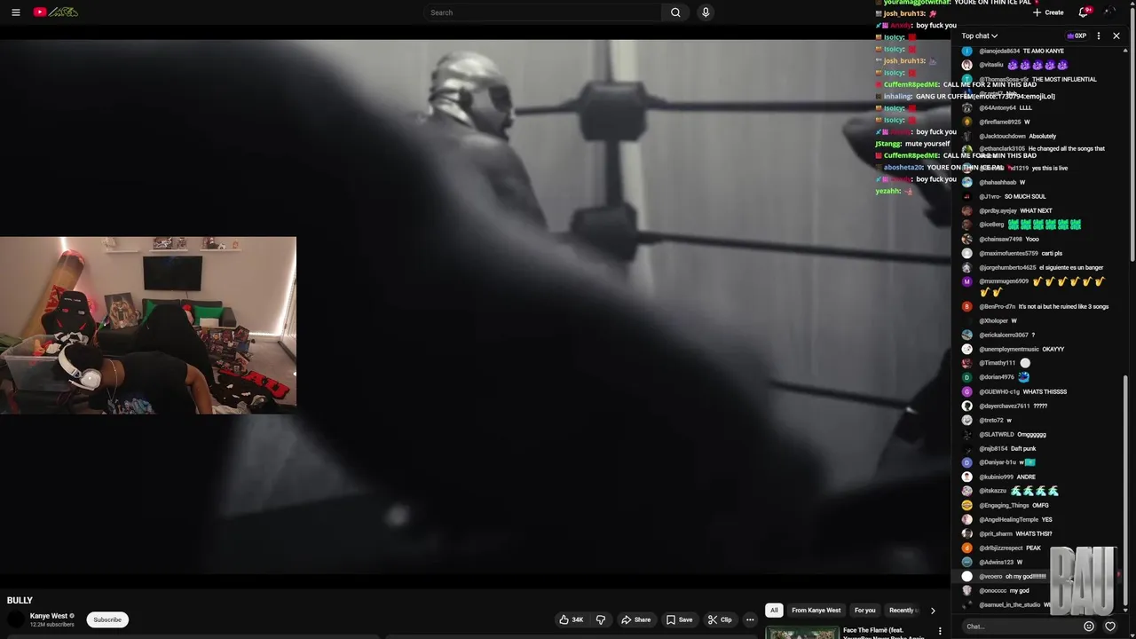Click the chat message input field
Image resolution: width=1136 pixels, height=639 pixels.
pos(1021,627)
